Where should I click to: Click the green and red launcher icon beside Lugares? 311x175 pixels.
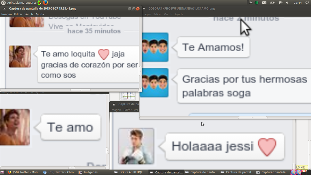(x=40, y=3)
